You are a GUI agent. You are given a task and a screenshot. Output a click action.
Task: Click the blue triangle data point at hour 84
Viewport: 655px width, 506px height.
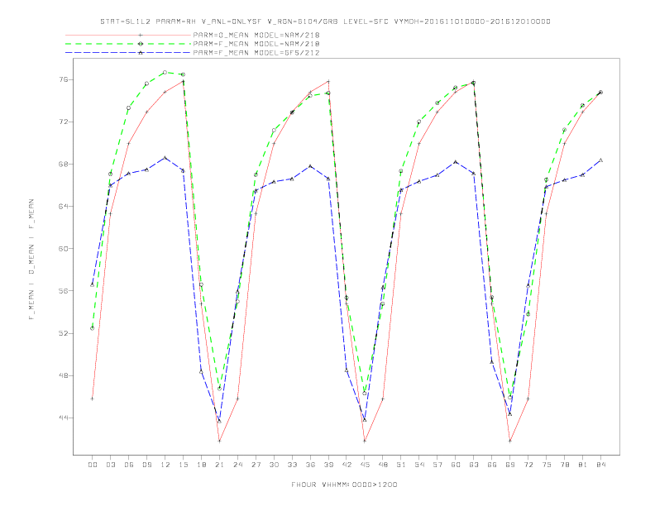(x=601, y=160)
